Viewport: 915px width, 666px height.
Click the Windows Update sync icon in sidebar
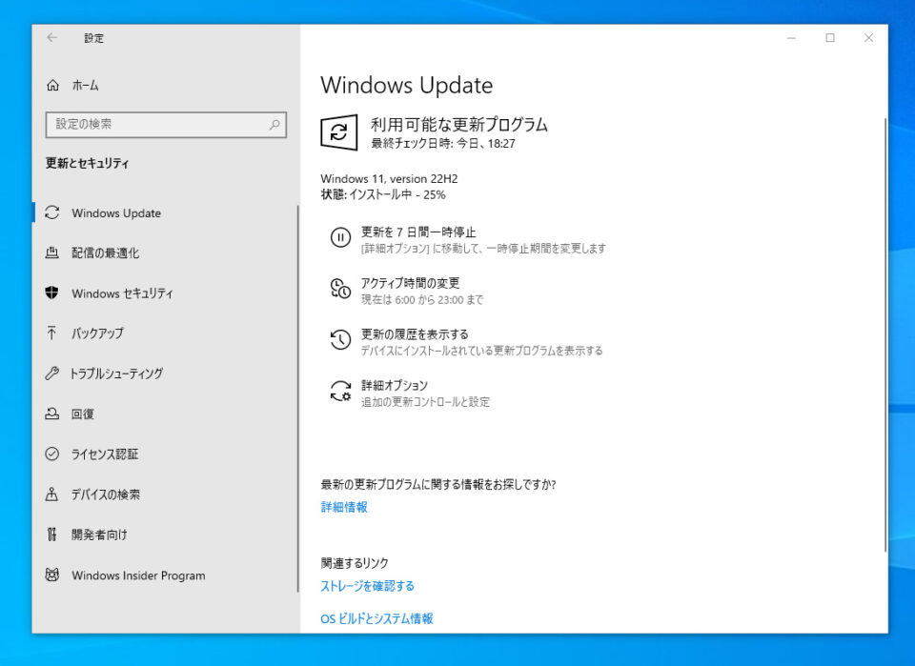(51, 212)
